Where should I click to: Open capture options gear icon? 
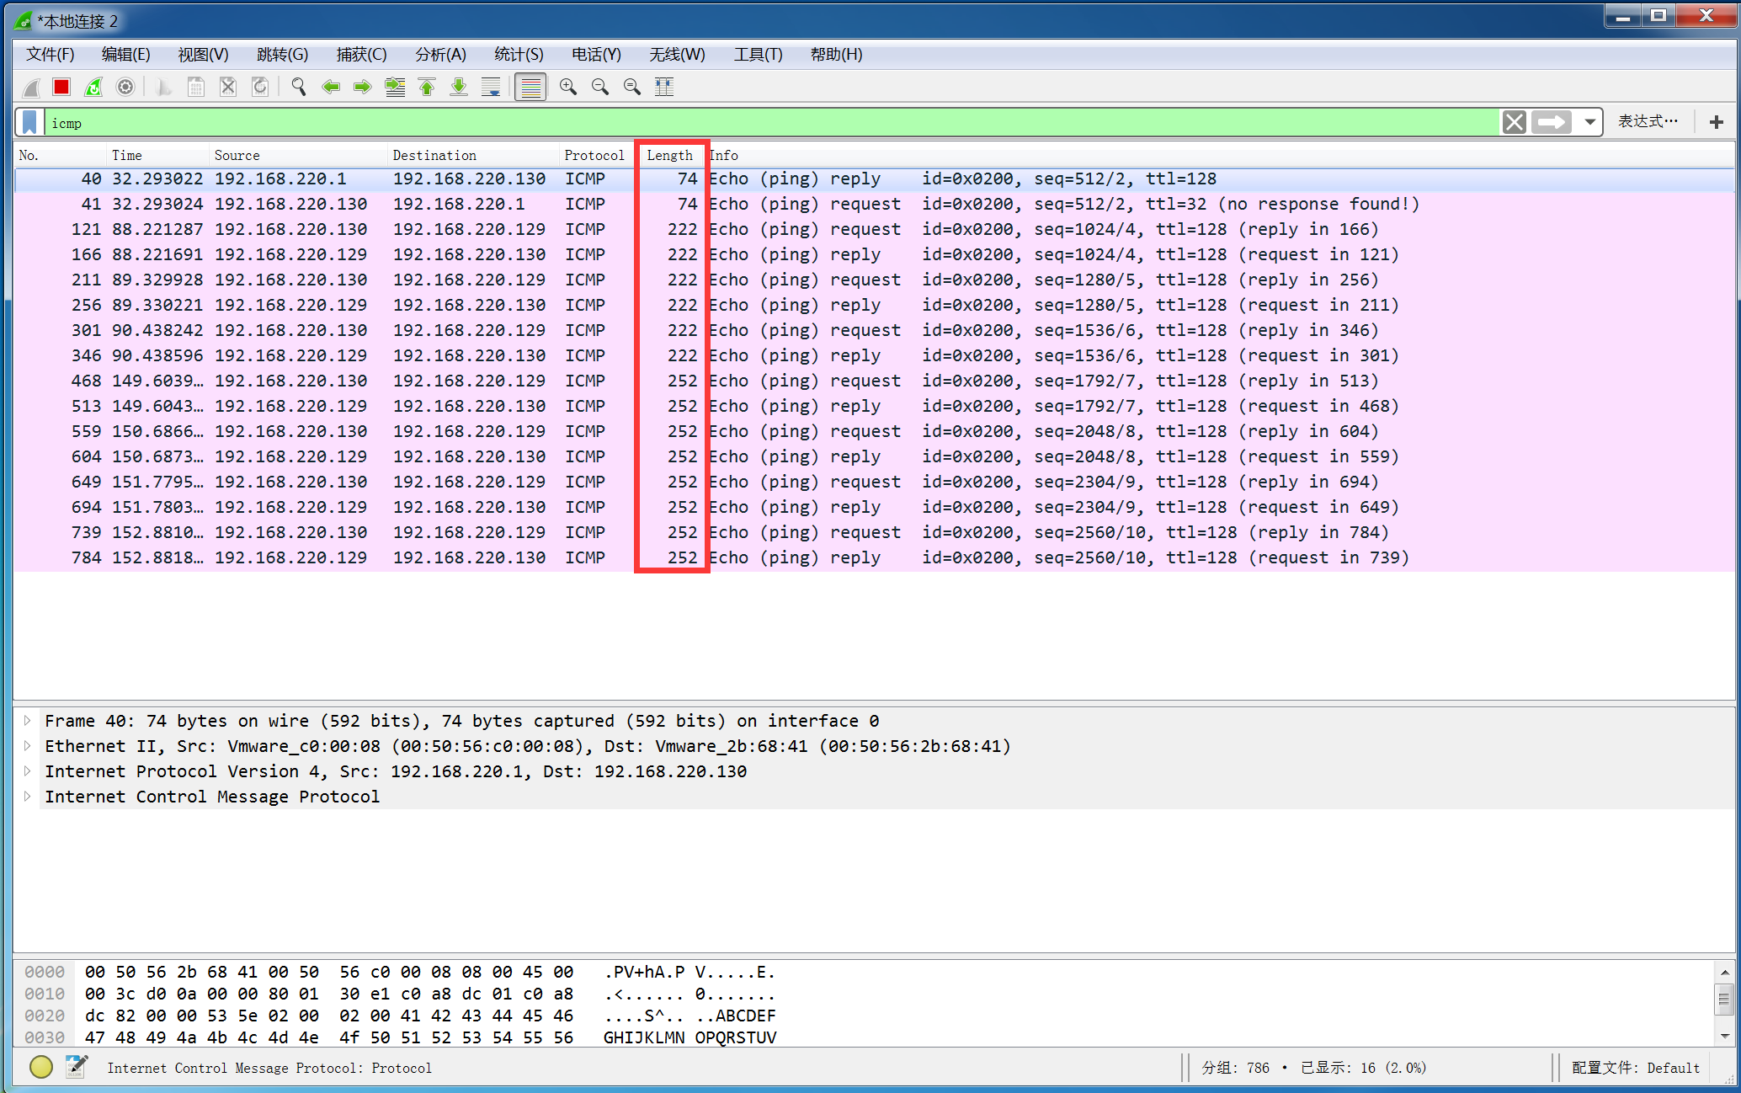[125, 87]
